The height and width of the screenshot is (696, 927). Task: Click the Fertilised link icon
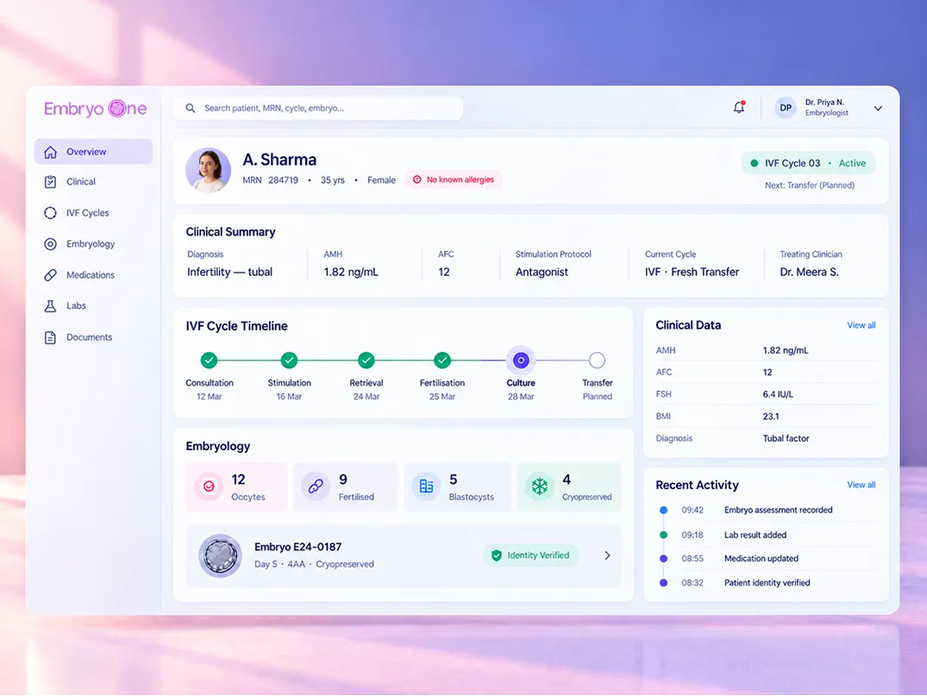point(316,486)
